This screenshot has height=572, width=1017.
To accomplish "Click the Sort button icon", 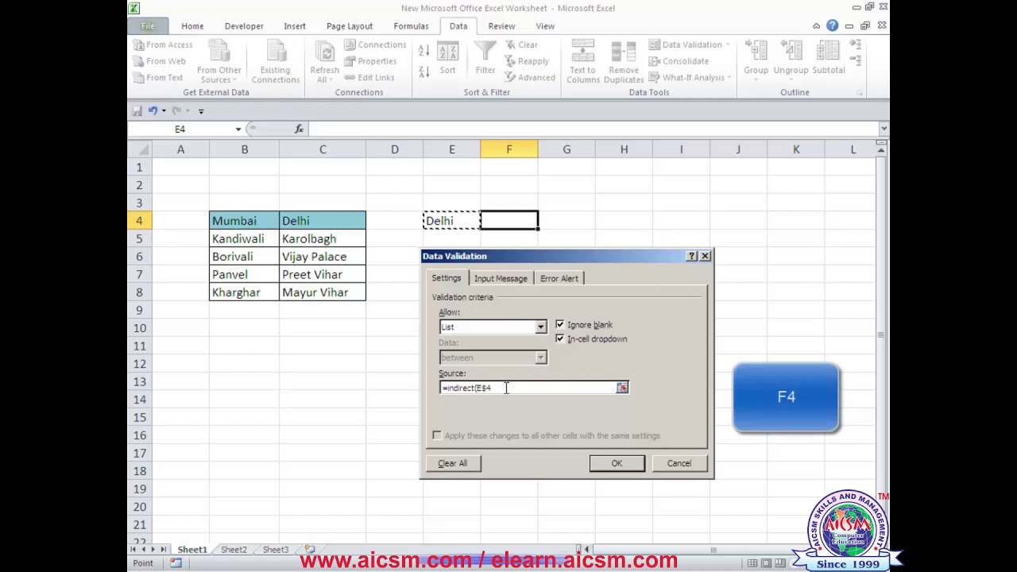I will (447, 52).
